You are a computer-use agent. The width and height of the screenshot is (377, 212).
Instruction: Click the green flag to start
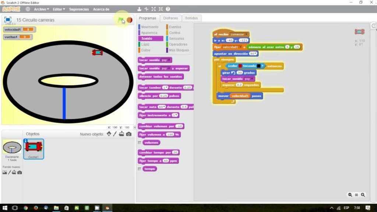(x=121, y=20)
